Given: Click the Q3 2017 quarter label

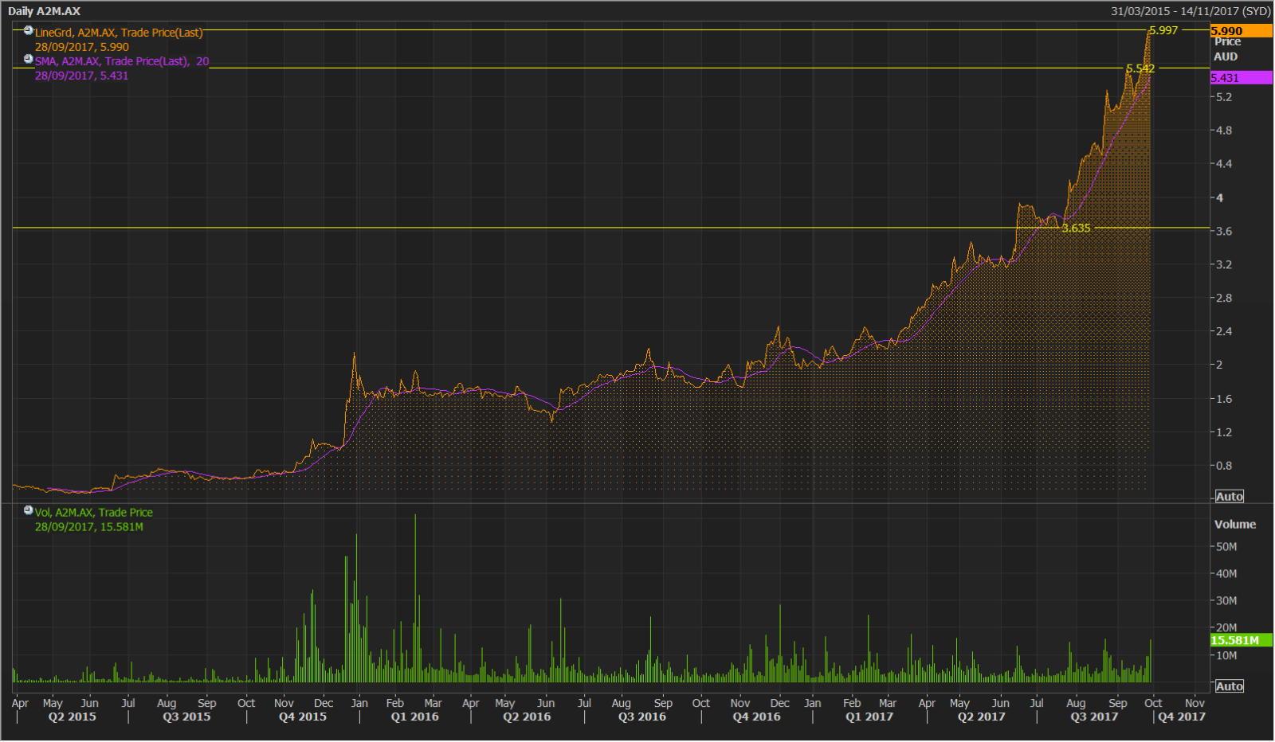Looking at the screenshot, I should (x=1094, y=717).
